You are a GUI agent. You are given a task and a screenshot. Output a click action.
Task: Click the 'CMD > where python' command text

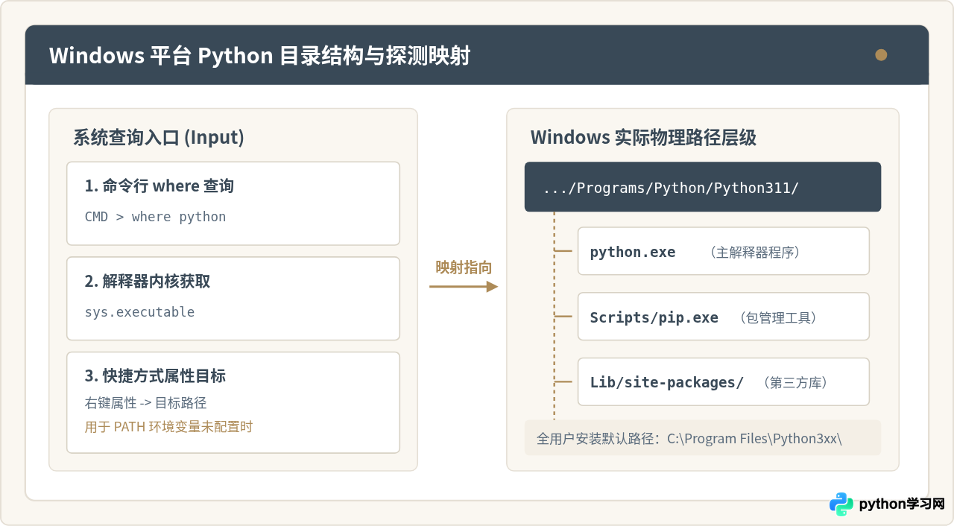coord(155,217)
